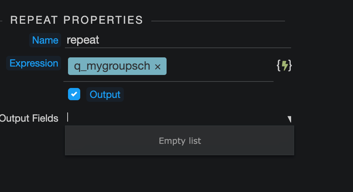353x192 pixels.
Task: Click empty space in the Expression field
Action: [220, 66]
